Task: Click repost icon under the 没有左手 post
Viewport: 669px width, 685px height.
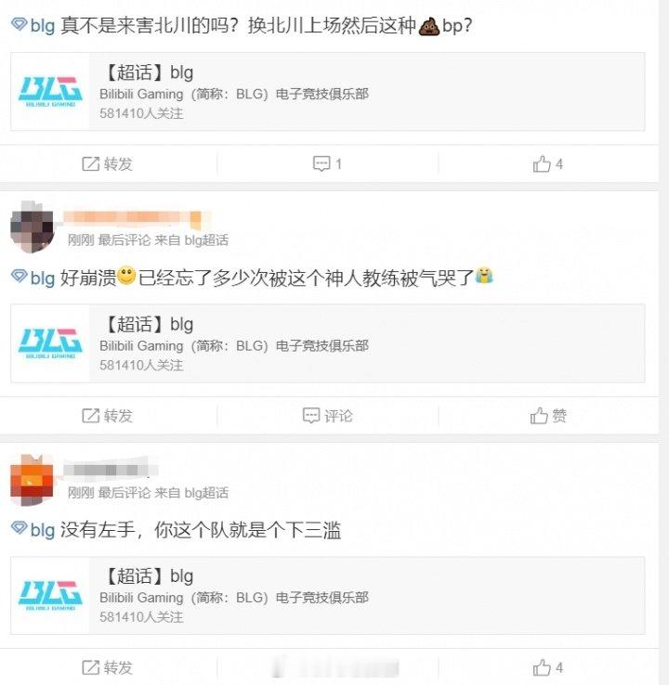Action: click(90, 667)
